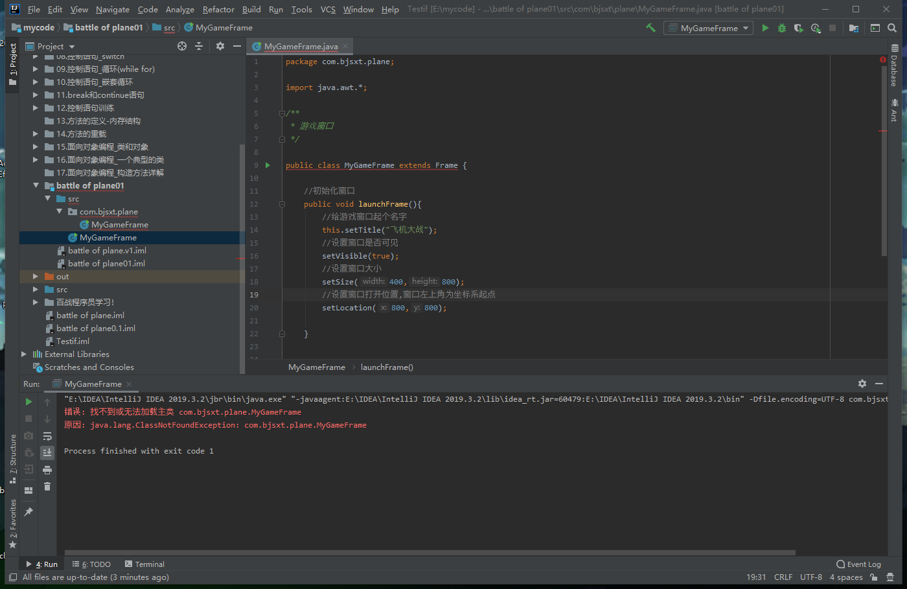Click mycode in navigation breadcrumb
The image size is (907, 589).
(33, 27)
